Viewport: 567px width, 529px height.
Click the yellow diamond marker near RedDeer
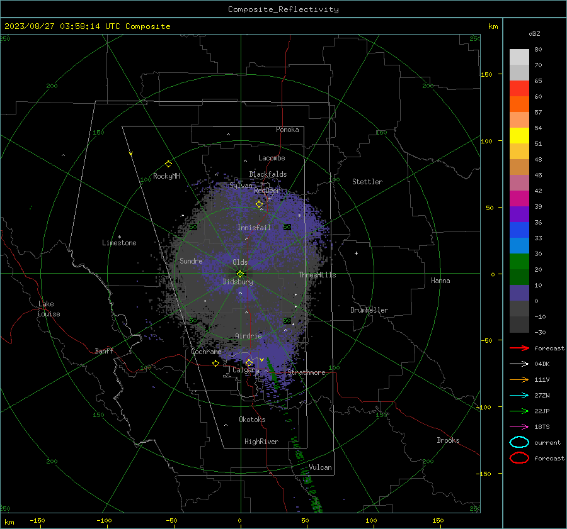tap(259, 204)
